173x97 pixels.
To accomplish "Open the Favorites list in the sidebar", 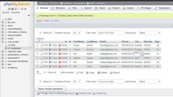I will (x=15, y=13).
